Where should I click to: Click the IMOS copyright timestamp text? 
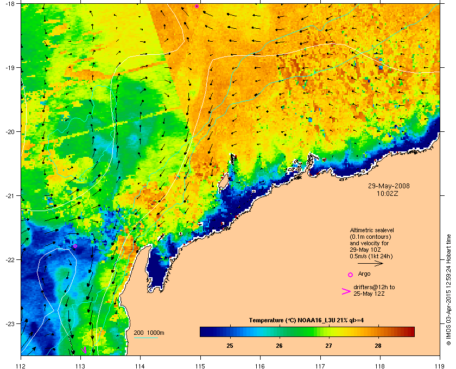(448, 289)
